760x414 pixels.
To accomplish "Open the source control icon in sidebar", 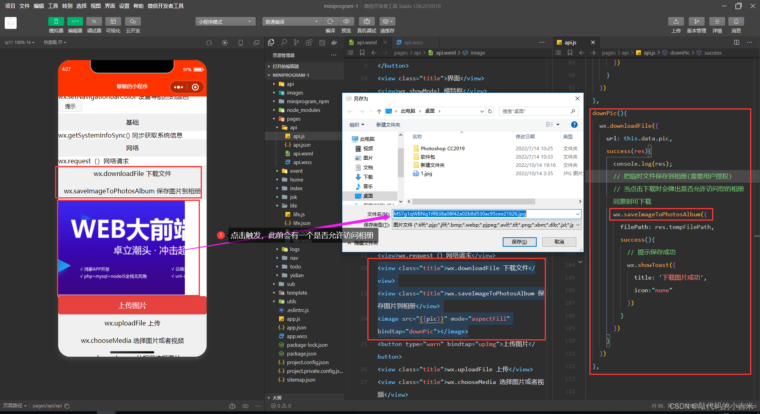I will pos(296,42).
